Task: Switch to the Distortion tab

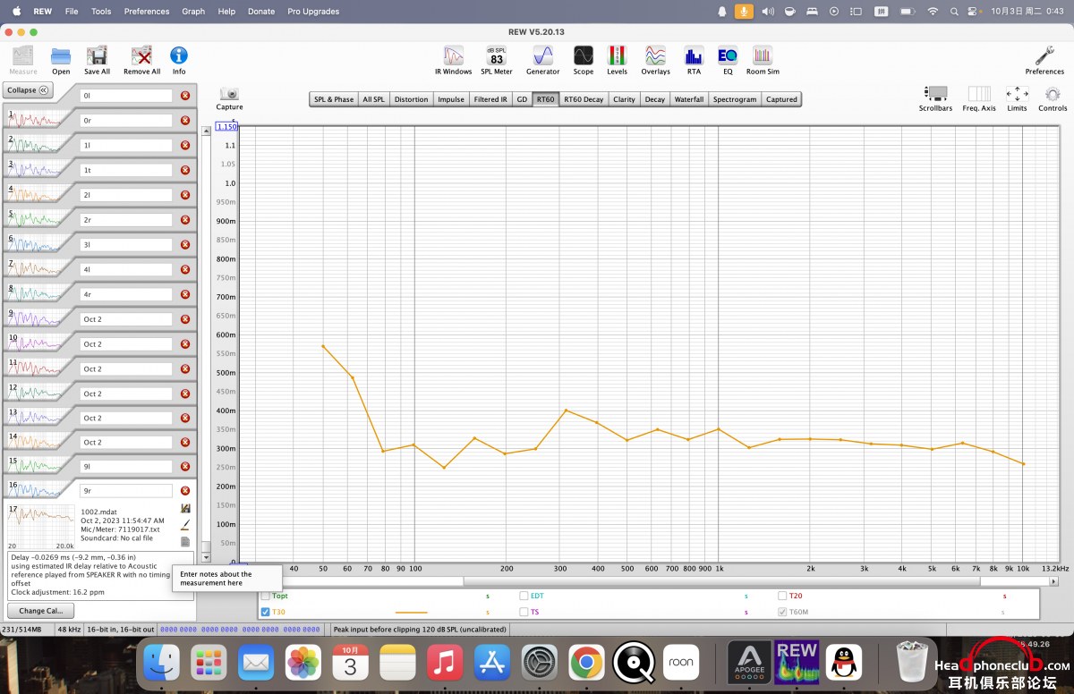Action: [x=411, y=99]
